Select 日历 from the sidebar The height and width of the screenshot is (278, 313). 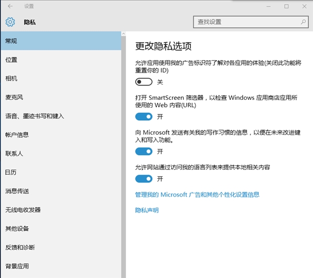pos(11,172)
